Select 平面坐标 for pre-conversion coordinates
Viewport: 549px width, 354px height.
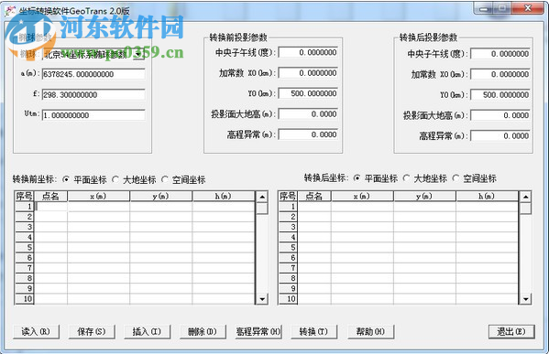[84, 179]
